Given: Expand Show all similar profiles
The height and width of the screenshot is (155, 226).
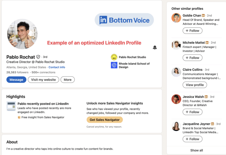Looking at the screenshot, I should click(x=196, y=150).
